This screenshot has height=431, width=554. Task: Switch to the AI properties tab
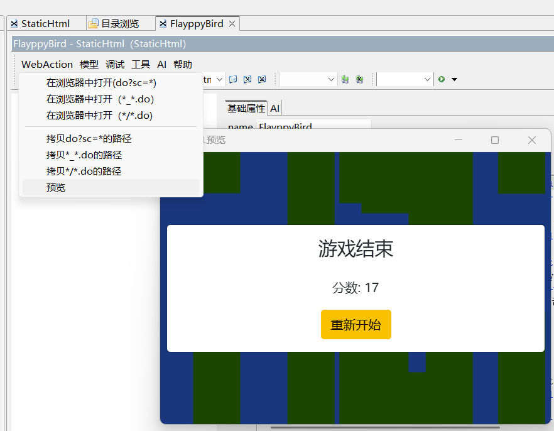(x=274, y=109)
